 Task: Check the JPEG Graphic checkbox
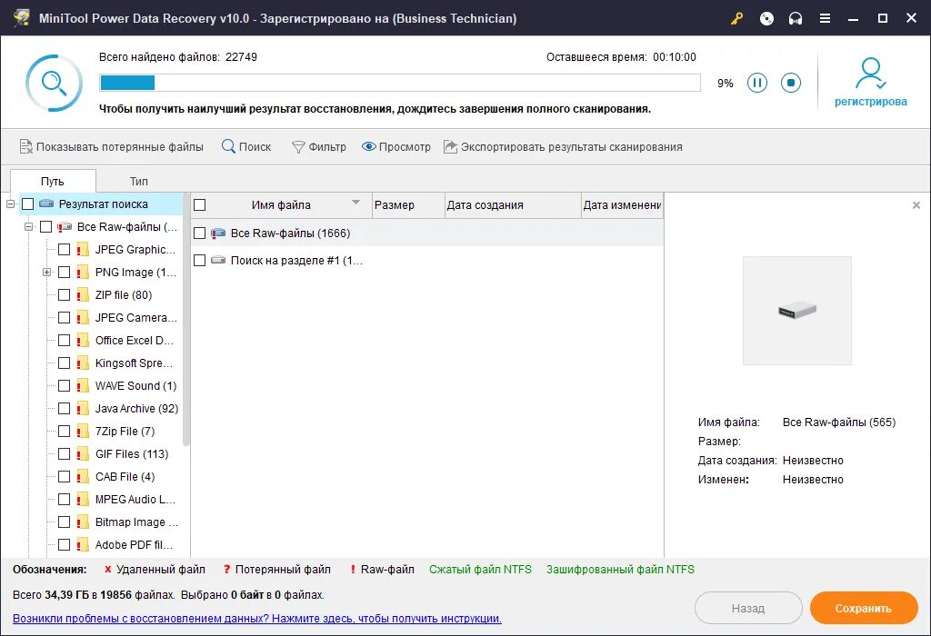tap(65, 250)
